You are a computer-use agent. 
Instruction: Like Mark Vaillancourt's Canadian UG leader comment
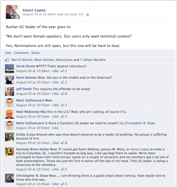click(x=56, y=128)
